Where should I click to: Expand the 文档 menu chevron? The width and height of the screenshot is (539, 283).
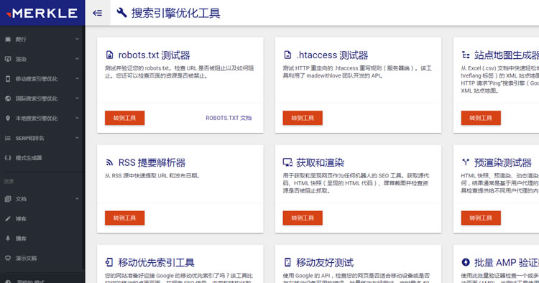pos(77,198)
